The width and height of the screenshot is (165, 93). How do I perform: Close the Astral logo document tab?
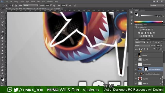[62, 9]
